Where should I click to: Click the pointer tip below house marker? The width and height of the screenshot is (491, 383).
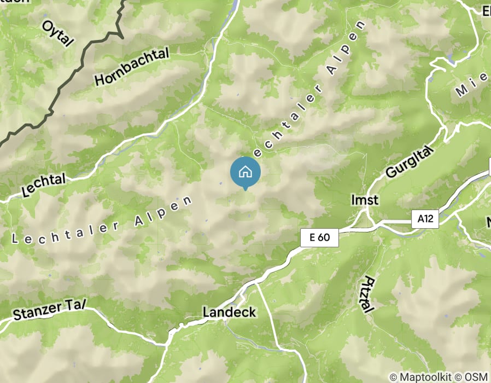click(x=245, y=190)
